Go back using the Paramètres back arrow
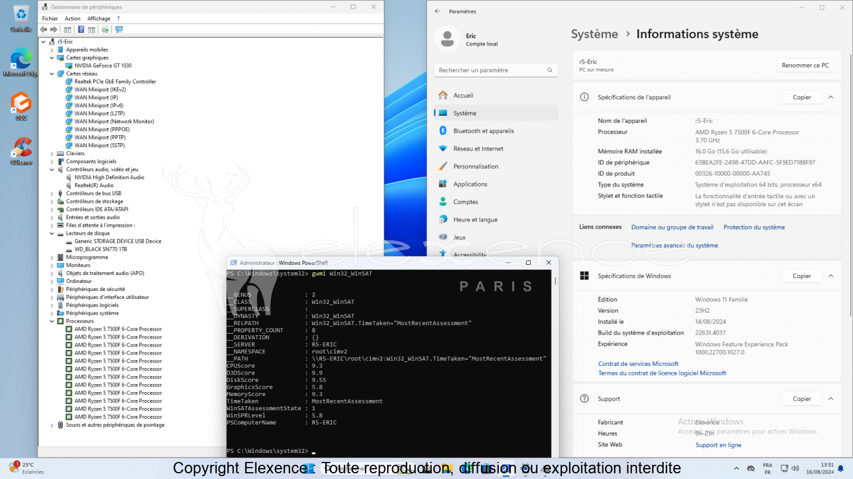 coord(437,11)
